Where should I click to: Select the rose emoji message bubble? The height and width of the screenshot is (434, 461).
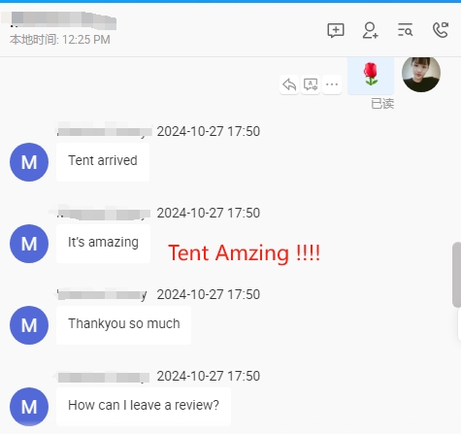[x=371, y=76]
